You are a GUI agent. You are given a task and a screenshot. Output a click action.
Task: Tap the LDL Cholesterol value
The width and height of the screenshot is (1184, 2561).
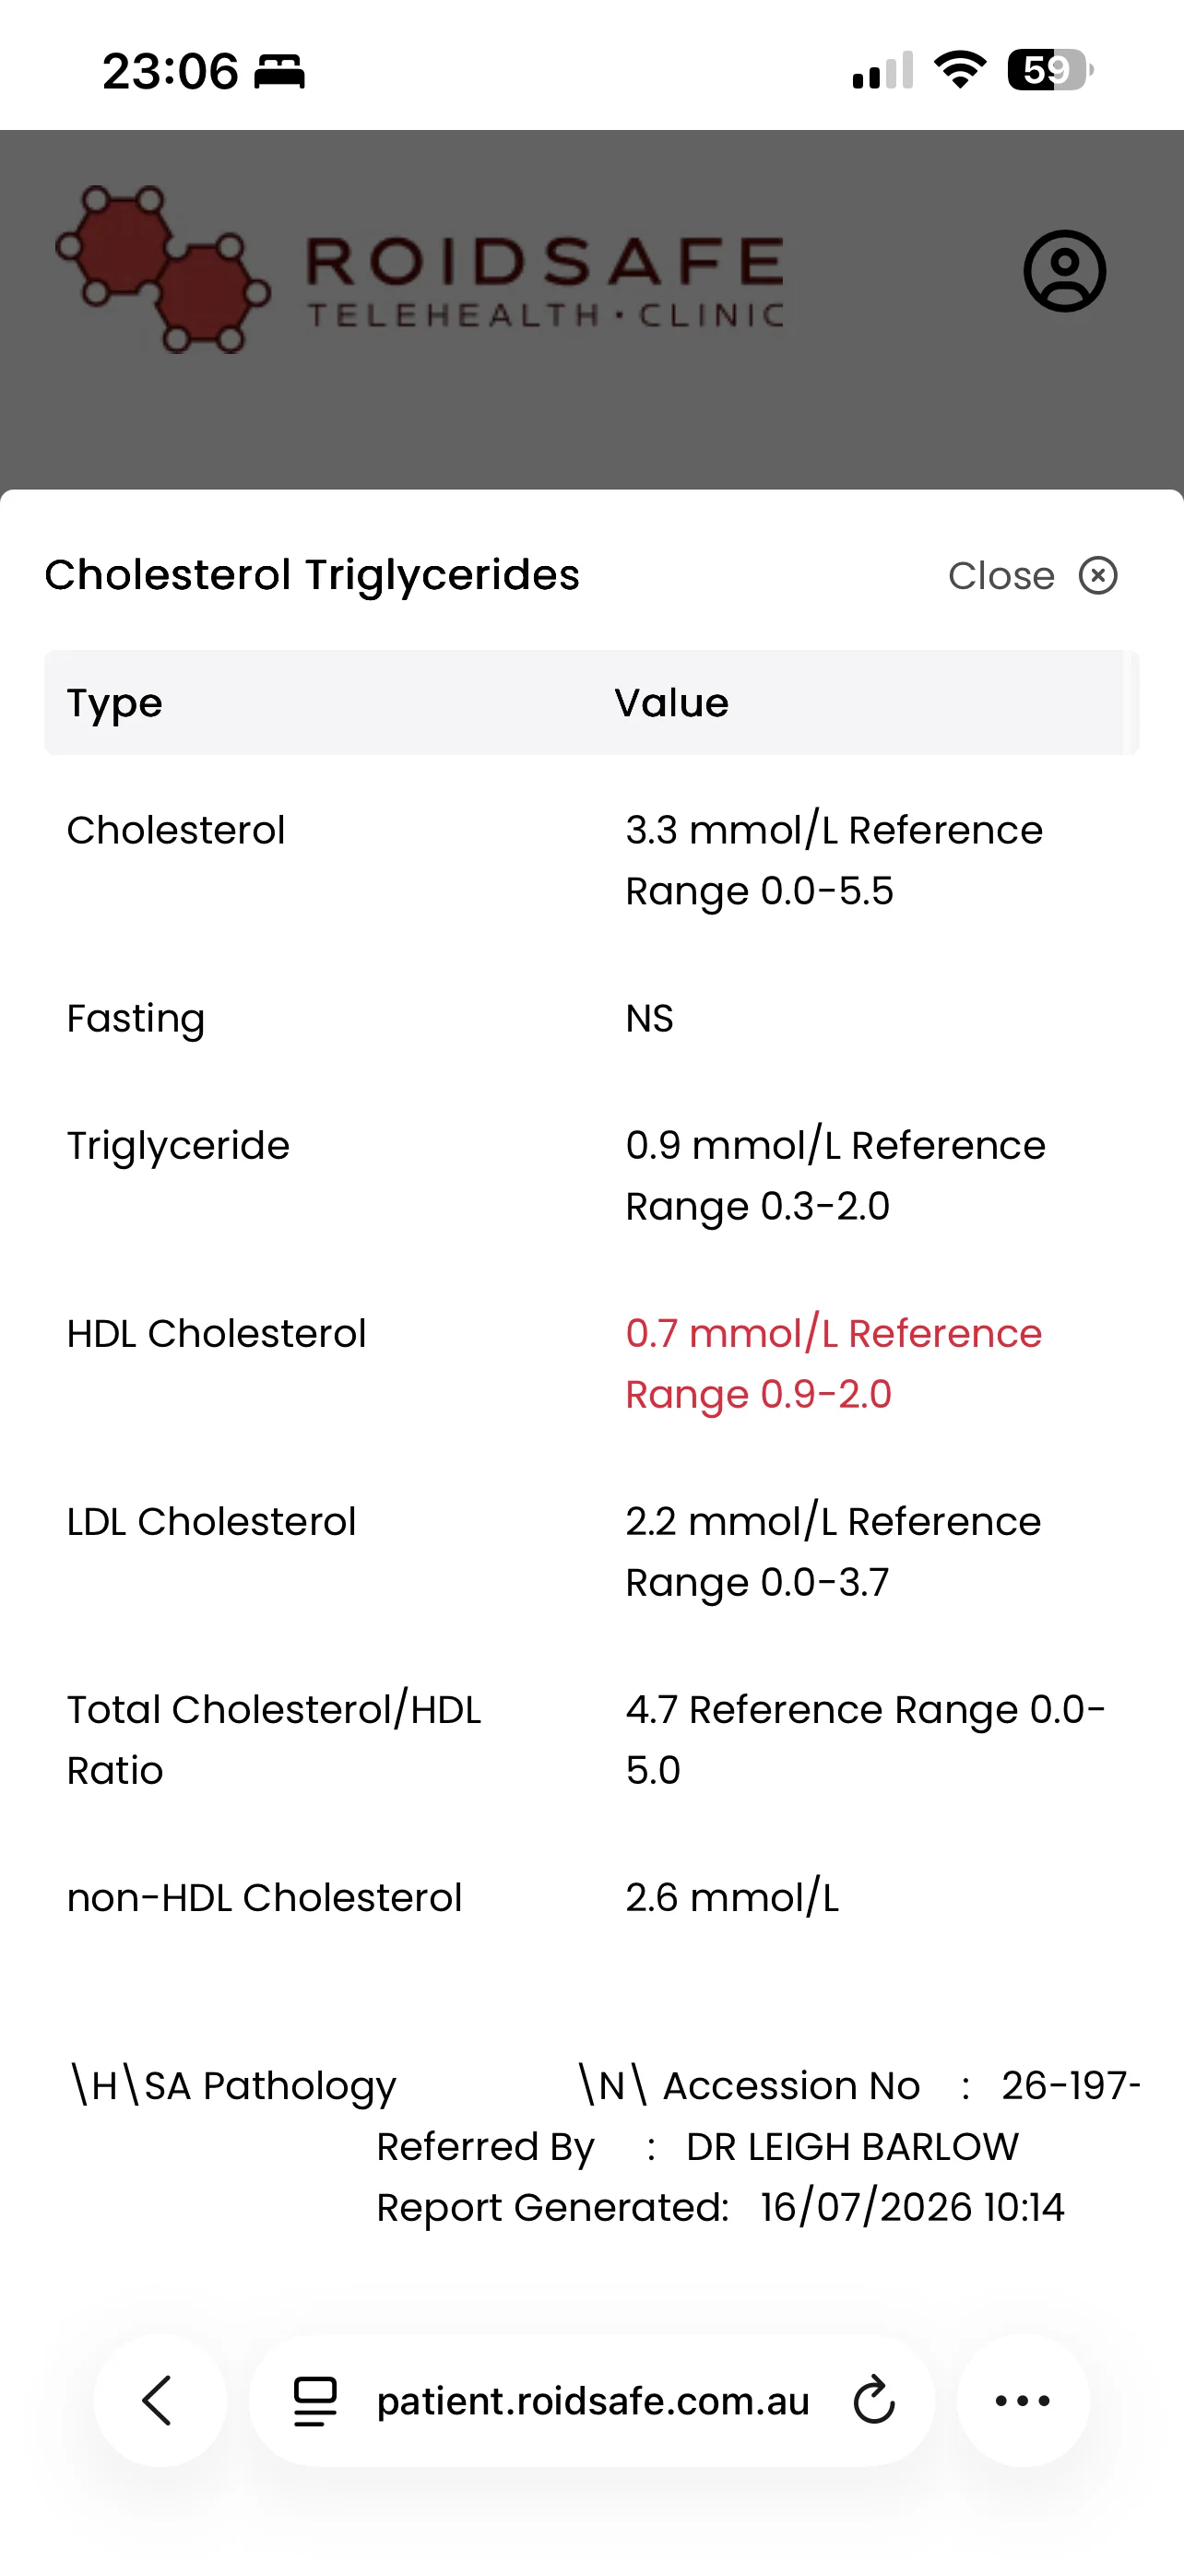pos(833,1551)
